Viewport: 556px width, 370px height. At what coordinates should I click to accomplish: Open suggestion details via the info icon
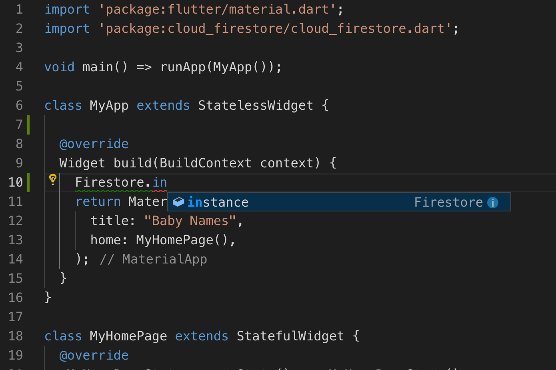pos(492,202)
